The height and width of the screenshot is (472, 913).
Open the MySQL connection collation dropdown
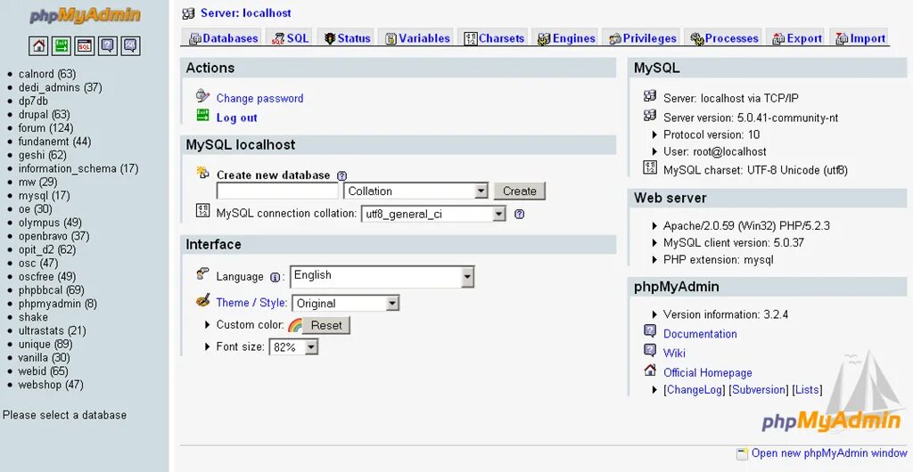(433, 215)
